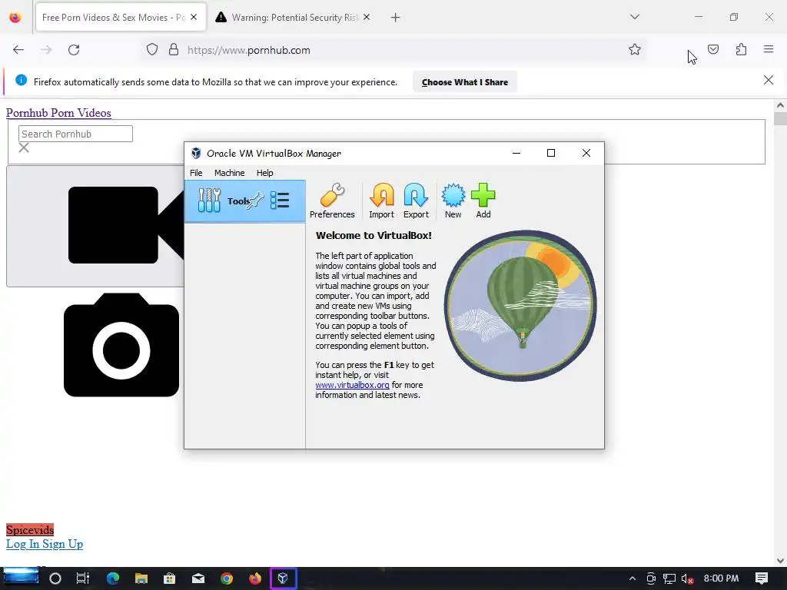Screen dimensions: 787x590
Task: Open the Firefox extensions icon
Action: (x=741, y=49)
